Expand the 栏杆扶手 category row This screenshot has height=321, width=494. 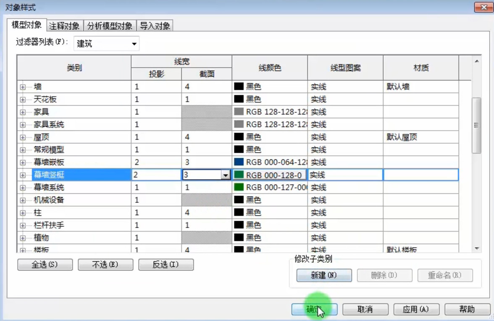point(23,225)
